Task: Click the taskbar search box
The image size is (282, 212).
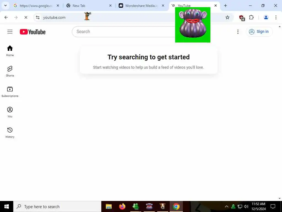Action: click(x=57, y=206)
